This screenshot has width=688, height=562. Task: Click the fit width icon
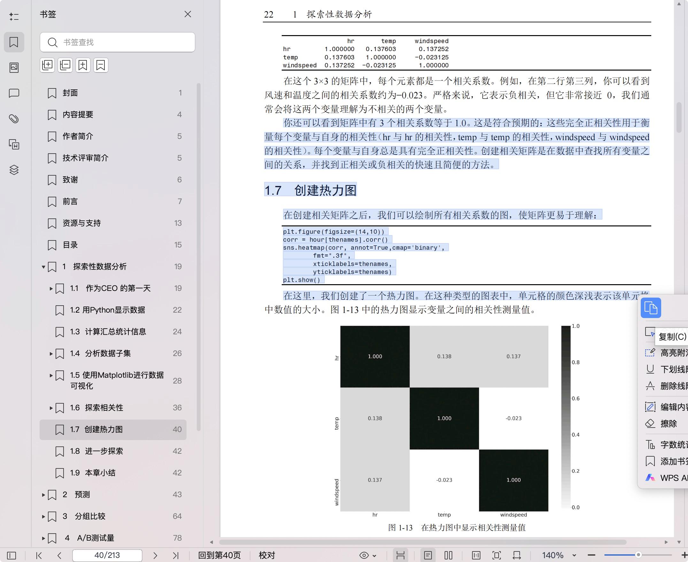(x=517, y=556)
